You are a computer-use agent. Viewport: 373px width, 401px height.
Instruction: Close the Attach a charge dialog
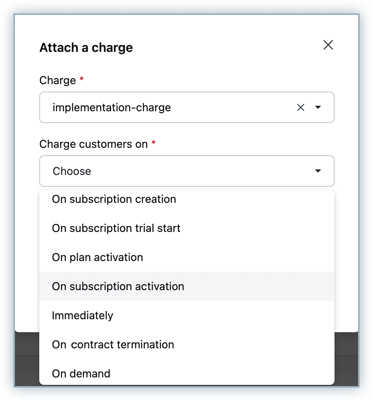click(328, 45)
